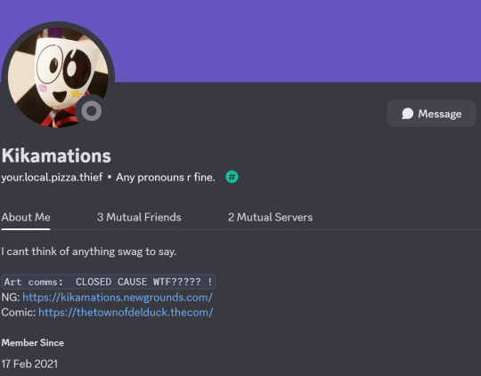Switch to the About Me tab
Screen dimensions: 481x376
(x=26, y=218)
